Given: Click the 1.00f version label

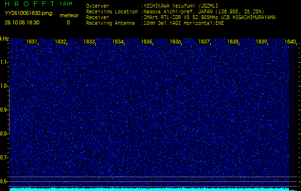Looking at the screenshot, I should [x=67, y=4].
